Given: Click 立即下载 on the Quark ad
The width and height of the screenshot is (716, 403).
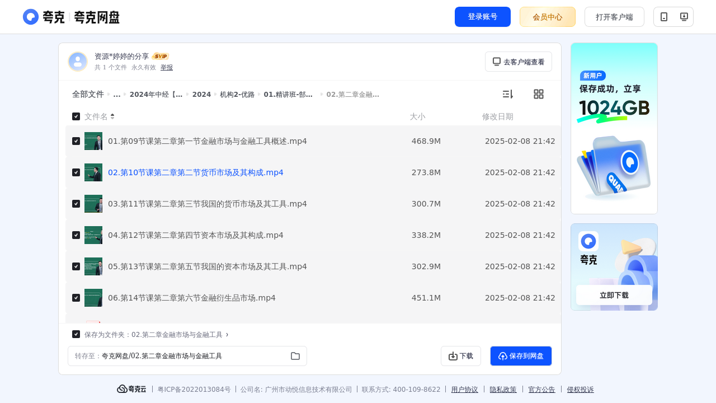Looking at the screenshot, I should coord(614,295).
